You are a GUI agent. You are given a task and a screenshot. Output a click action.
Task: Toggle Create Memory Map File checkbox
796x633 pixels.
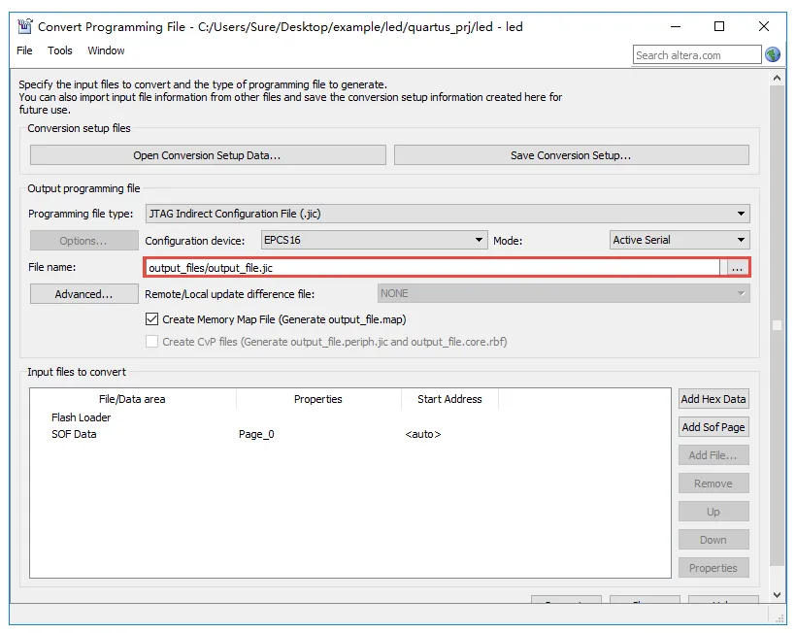coord(151,319)
